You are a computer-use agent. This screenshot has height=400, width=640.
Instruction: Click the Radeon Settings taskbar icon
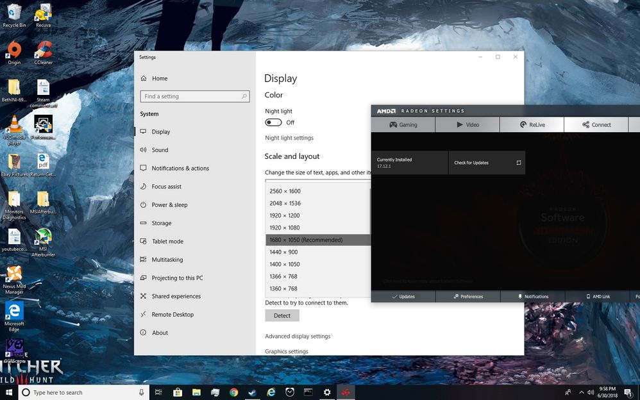[x=346, y=392]
